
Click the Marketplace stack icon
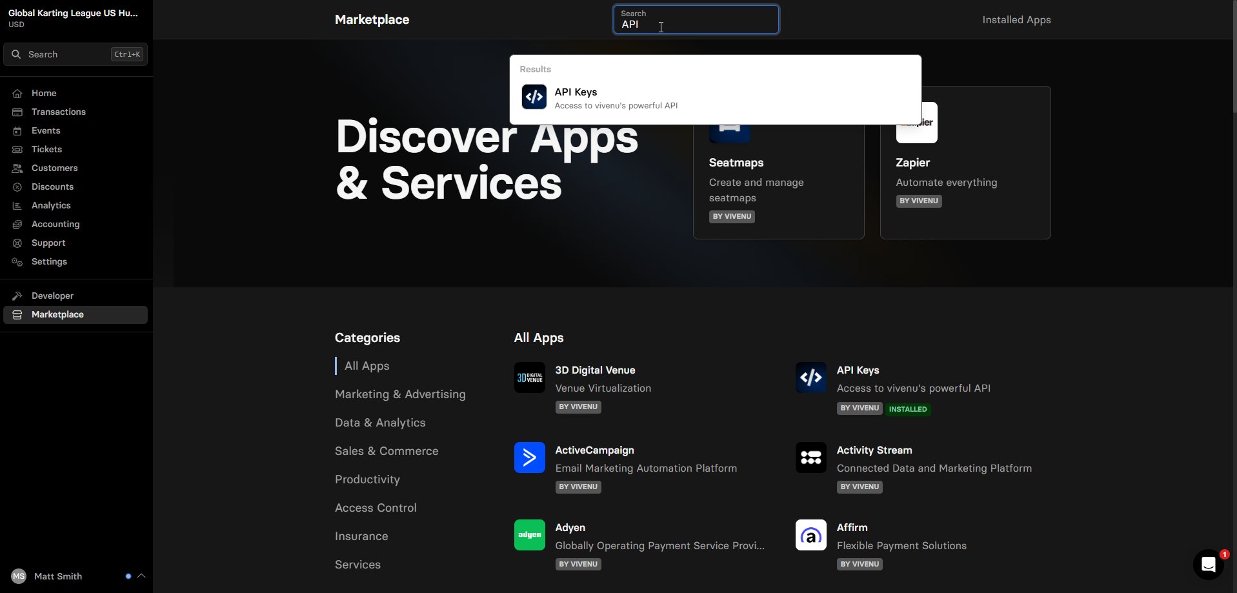pyautogui.click(x=17, y=315)
